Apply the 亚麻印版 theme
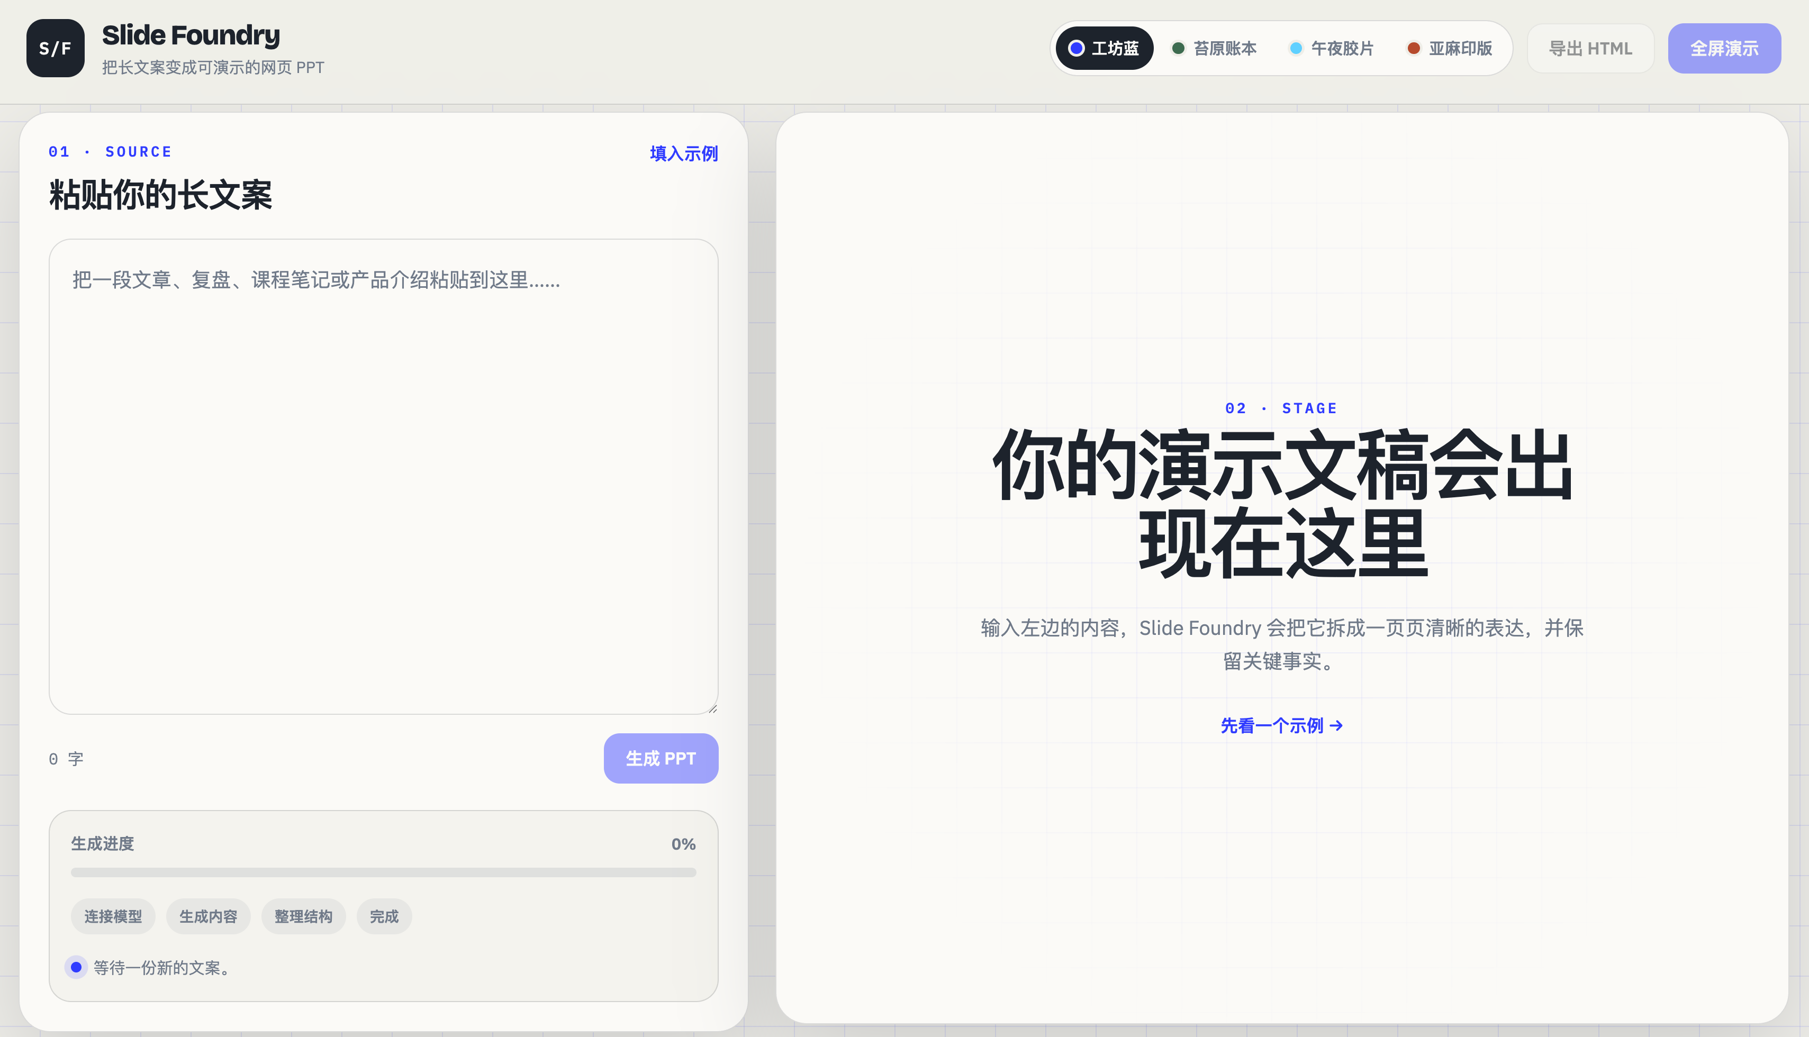1809x1037 pixels. click(1450, 49)
